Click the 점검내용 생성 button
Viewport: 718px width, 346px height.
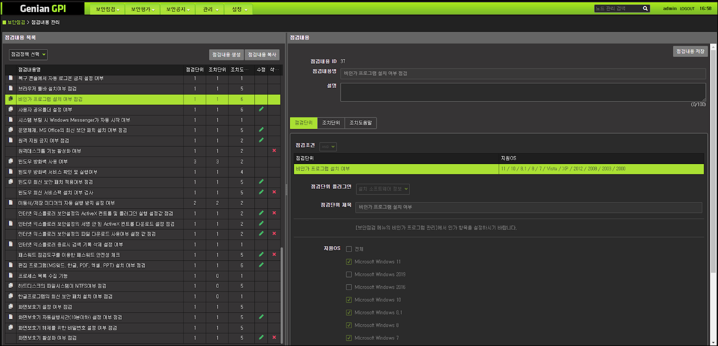(226, 55)
